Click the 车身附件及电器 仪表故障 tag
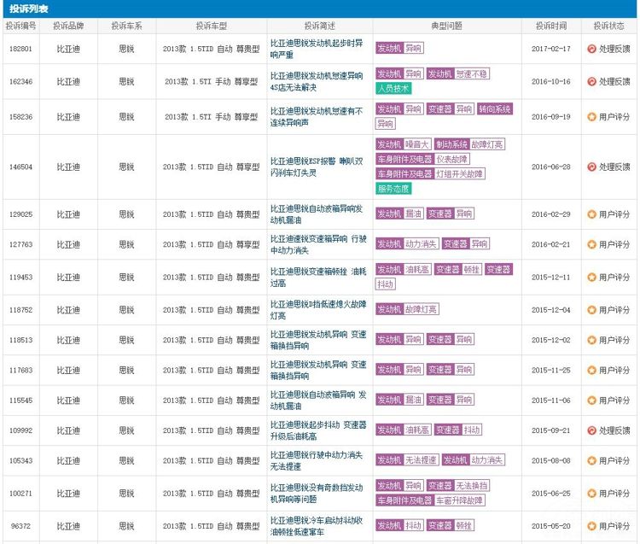The width and height of the screenshot is (640, 544). coord(423,159)
